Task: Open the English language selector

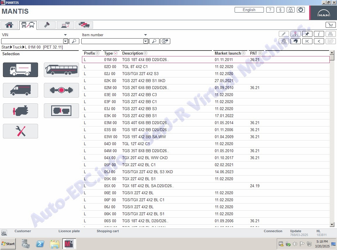Action: pos(249,10)
